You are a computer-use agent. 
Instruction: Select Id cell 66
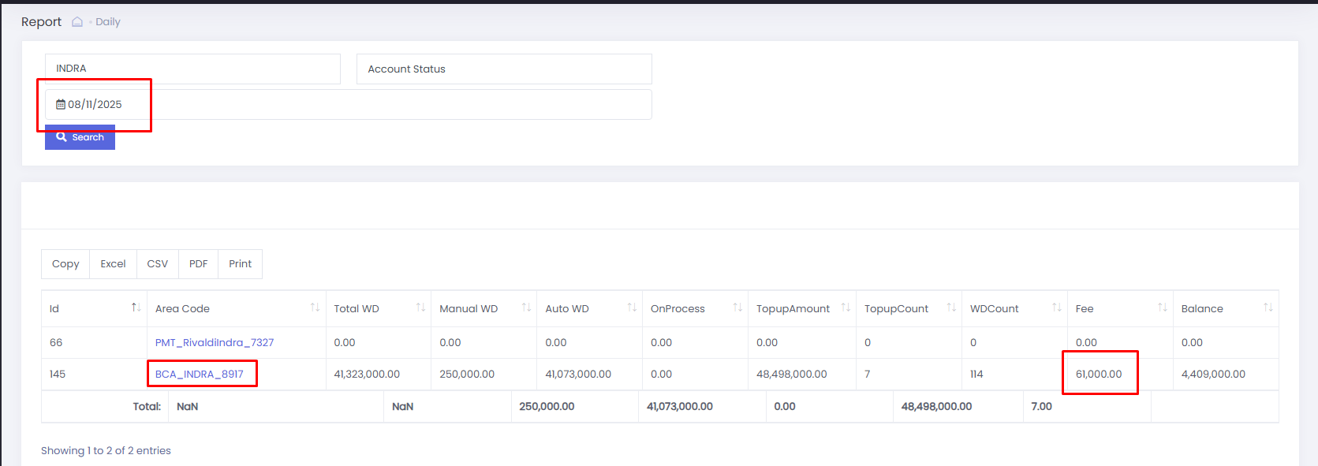point(56,342)
